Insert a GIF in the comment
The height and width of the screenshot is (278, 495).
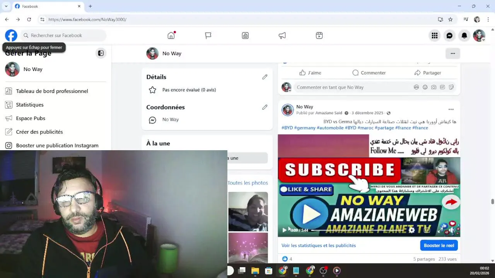pyautogui.click(x=442, y=87)
